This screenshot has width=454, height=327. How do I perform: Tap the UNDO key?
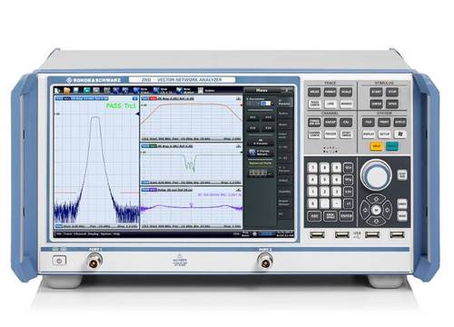click(x=402, y=203)
